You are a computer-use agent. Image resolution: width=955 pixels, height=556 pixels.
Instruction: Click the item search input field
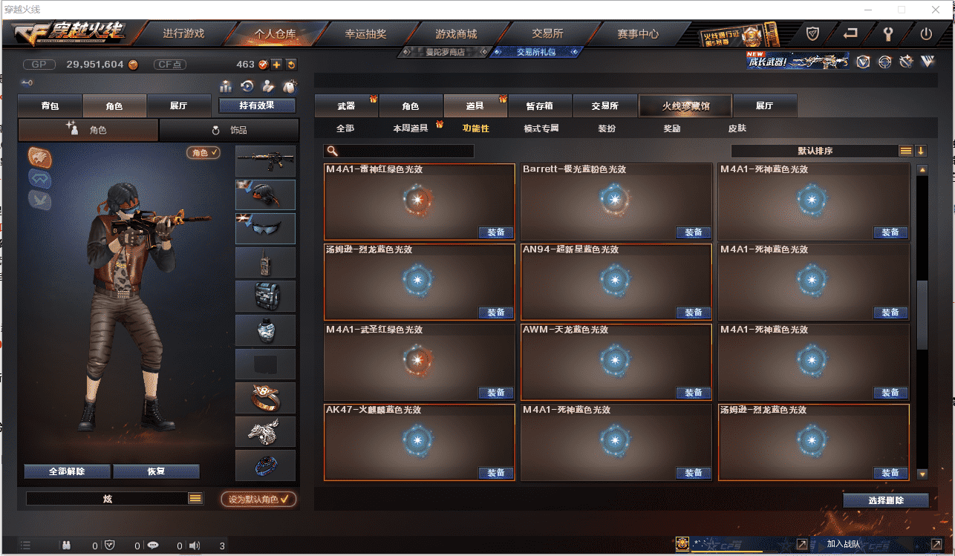pos(399,151)
